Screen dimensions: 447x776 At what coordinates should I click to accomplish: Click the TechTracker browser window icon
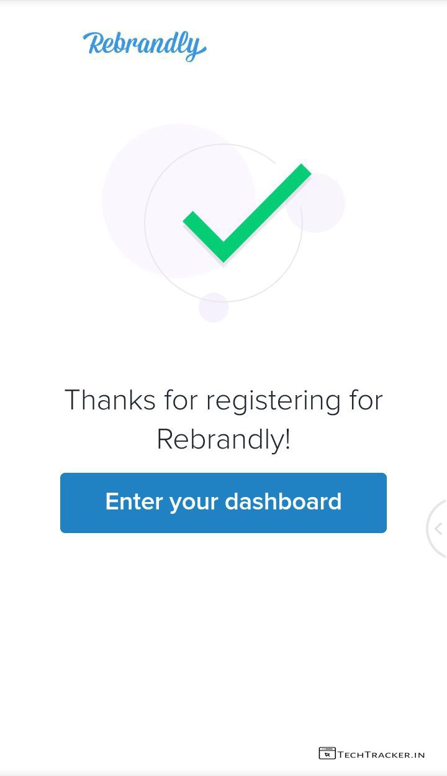[x=327, y=754]
